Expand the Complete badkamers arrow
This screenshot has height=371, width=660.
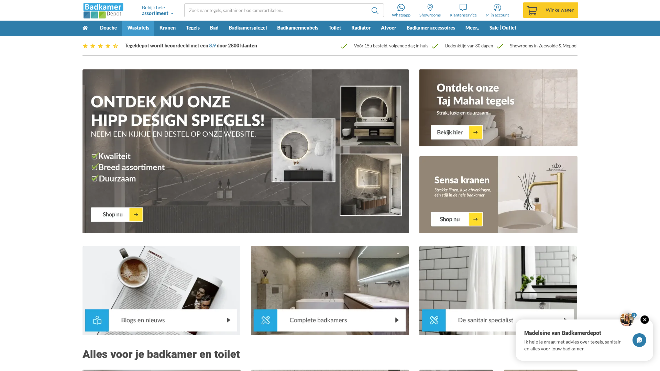click(x=397, y=320)
